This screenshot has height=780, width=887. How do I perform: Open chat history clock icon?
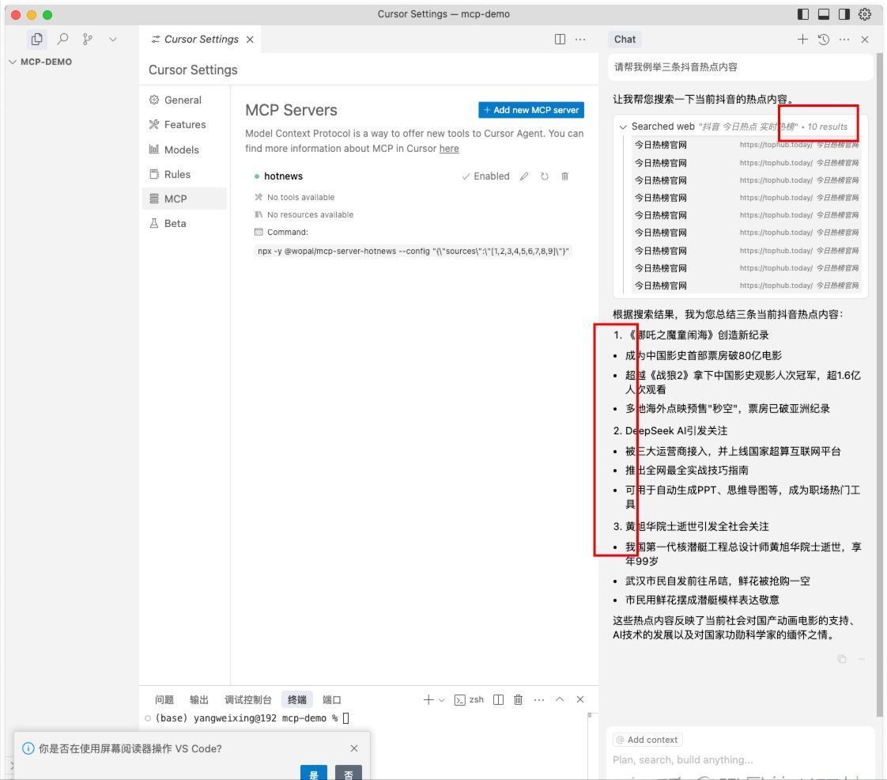[824, 39]
